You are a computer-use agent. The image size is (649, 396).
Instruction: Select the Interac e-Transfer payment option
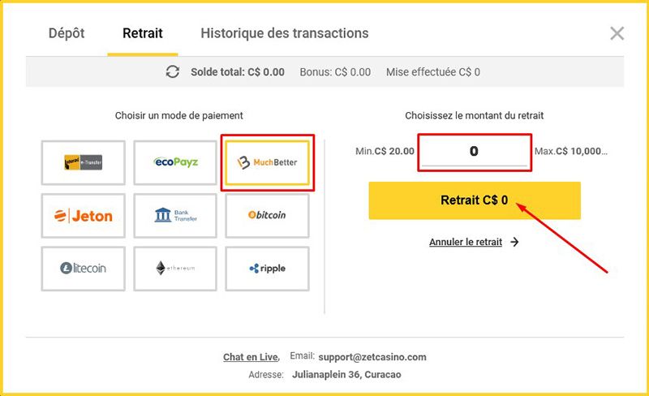tap(84, 162)
